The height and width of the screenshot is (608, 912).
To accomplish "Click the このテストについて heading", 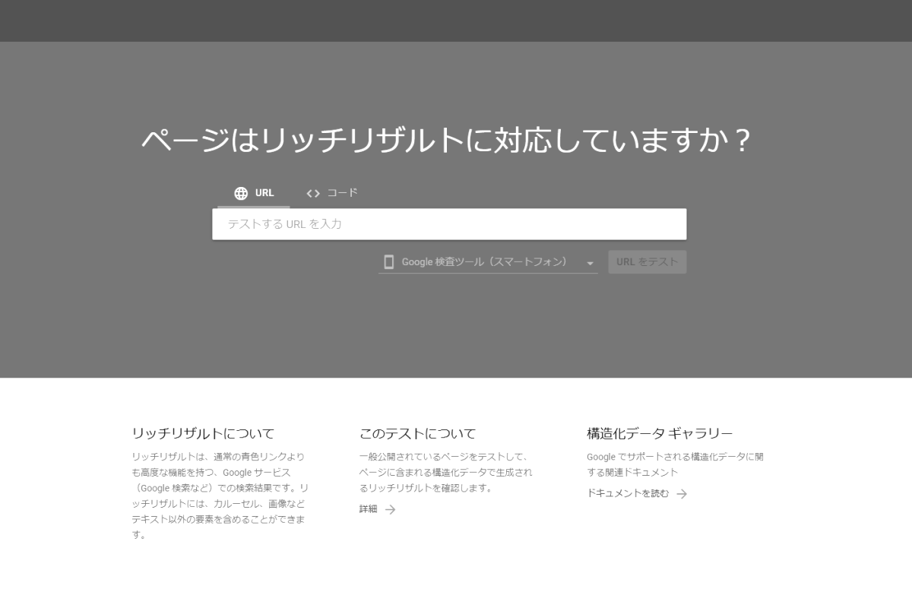I will coord(417,433).
